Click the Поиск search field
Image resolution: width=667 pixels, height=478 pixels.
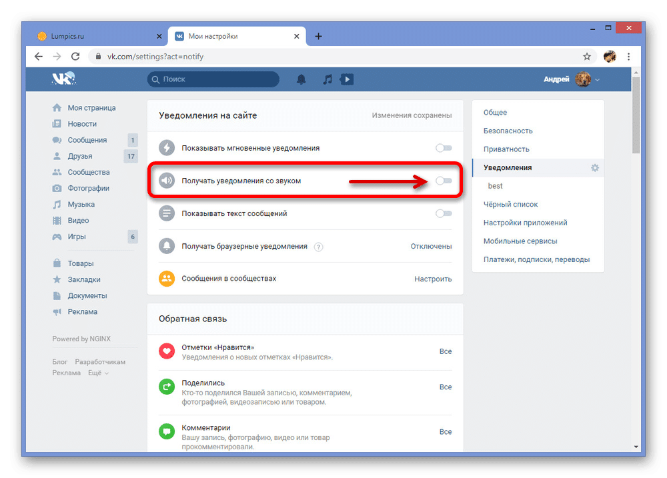213,79
